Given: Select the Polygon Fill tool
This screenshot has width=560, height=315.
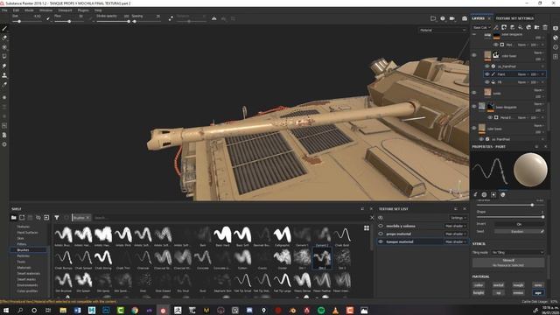Looking at the screenshot, I should 4,56.
